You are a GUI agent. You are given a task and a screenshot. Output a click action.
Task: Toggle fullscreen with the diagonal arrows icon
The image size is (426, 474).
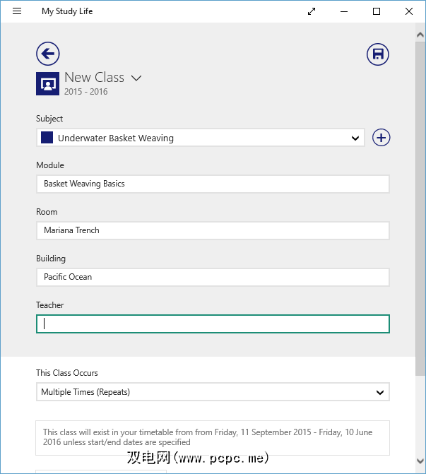pyautogui.click(x=312, y=11)
